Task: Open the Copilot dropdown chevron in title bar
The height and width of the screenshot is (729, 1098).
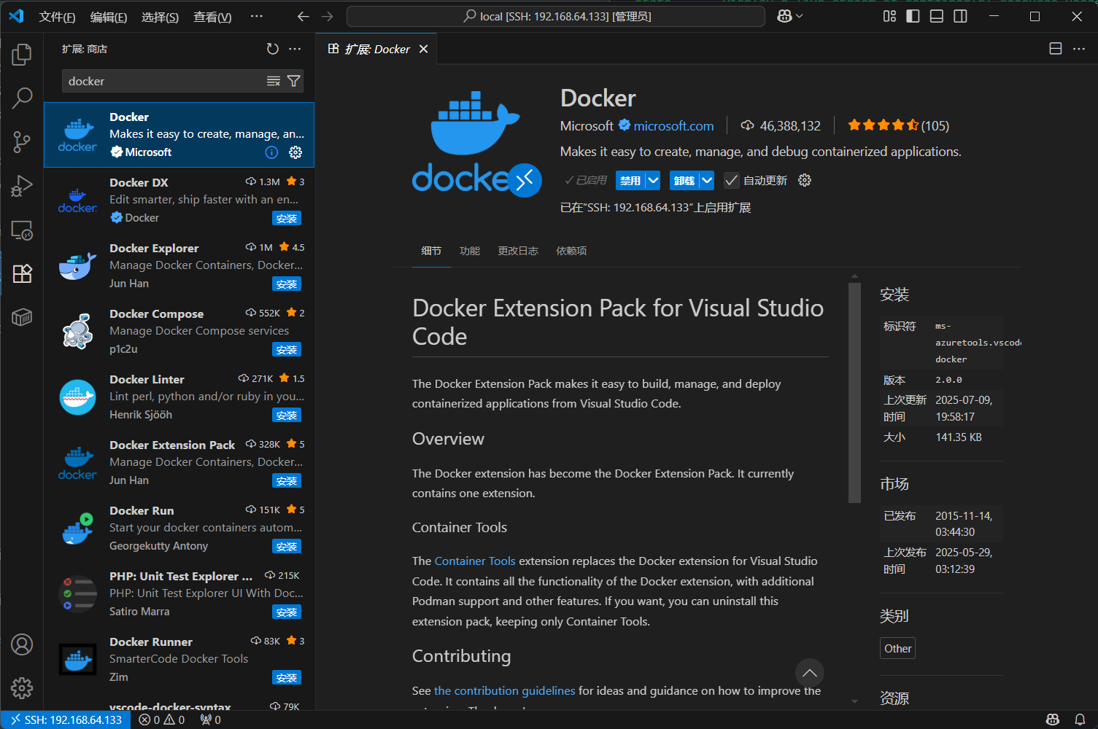Action: [800, 16]
